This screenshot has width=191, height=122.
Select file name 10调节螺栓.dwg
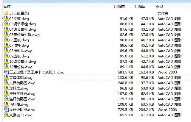pyautogui.click(x=23, y=61)
